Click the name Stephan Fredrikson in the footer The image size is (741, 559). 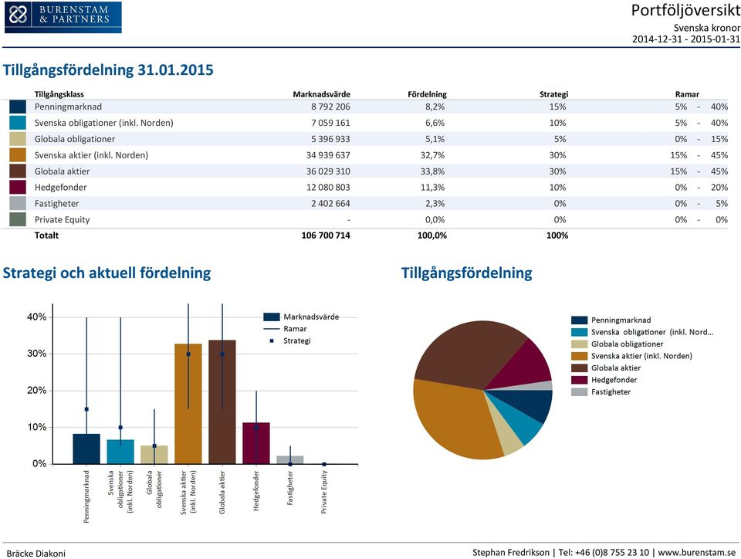511,552
